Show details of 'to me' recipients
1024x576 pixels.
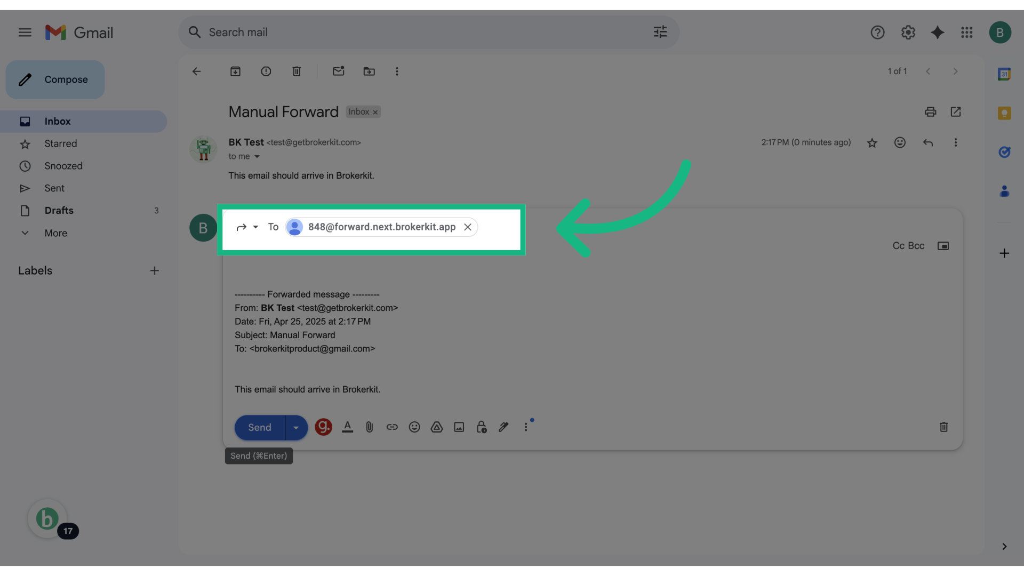[x=257, y=157]
